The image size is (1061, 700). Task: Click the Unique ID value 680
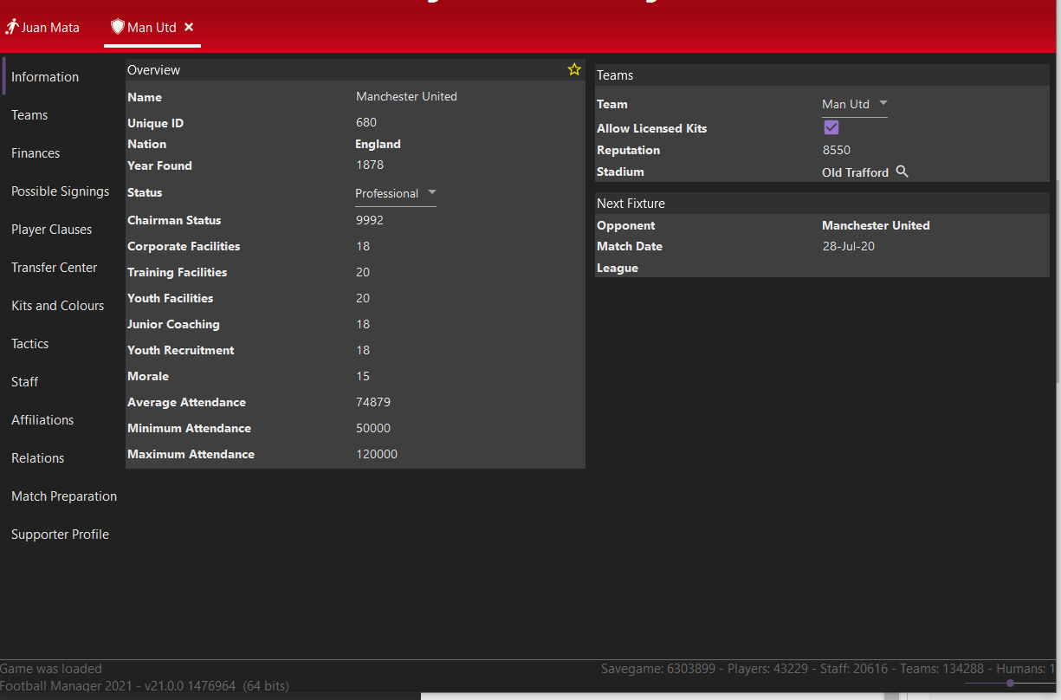coord(366,122)
